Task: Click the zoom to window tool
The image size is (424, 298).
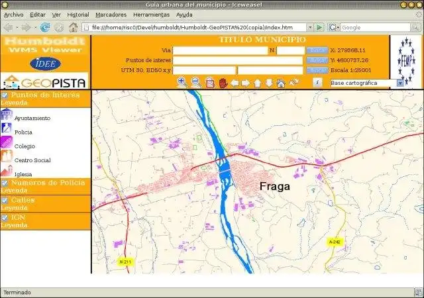Action: 210,83
